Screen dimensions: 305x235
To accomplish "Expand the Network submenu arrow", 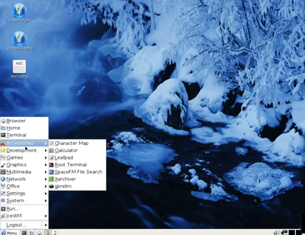I will tap(46, 179).
